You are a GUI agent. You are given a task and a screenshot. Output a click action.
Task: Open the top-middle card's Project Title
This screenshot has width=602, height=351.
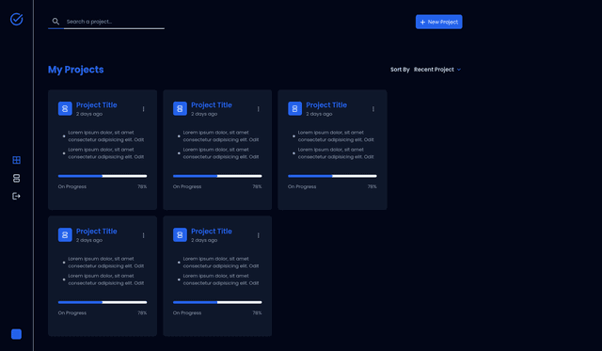[x=212, y=105]
